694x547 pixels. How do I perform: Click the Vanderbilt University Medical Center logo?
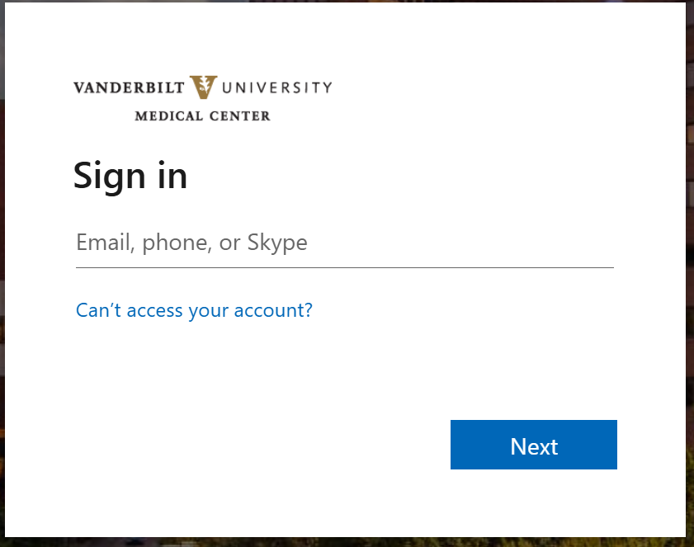pos(202,97)
